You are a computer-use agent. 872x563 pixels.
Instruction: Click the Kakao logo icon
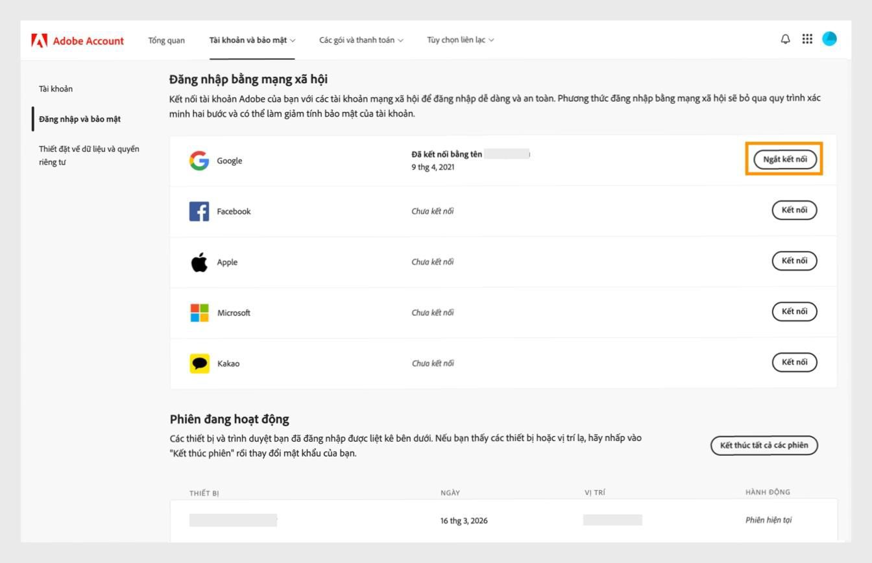199,363
